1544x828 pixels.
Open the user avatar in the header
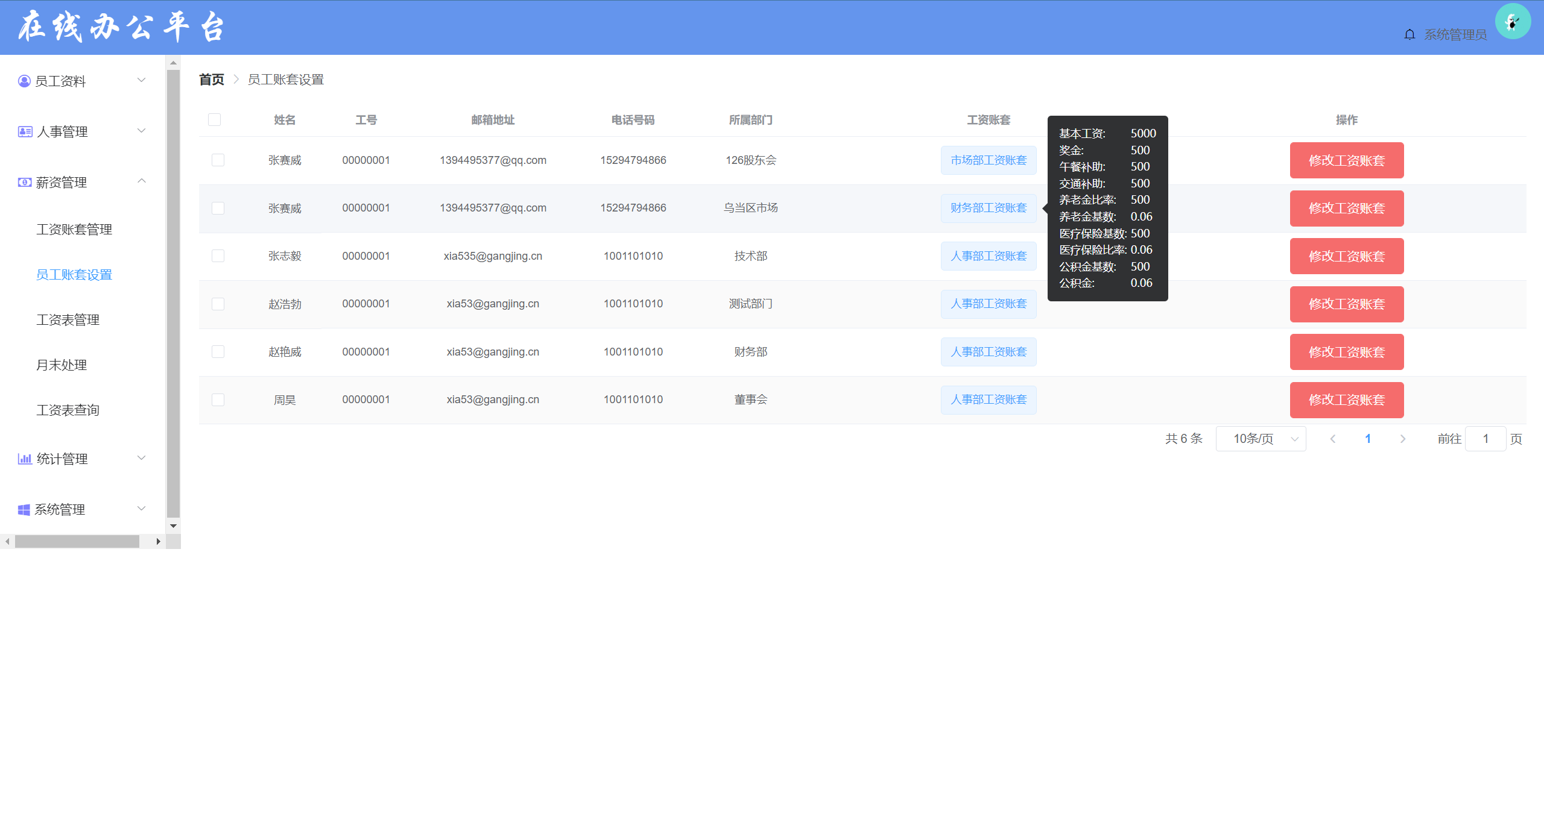(1512, 22)
